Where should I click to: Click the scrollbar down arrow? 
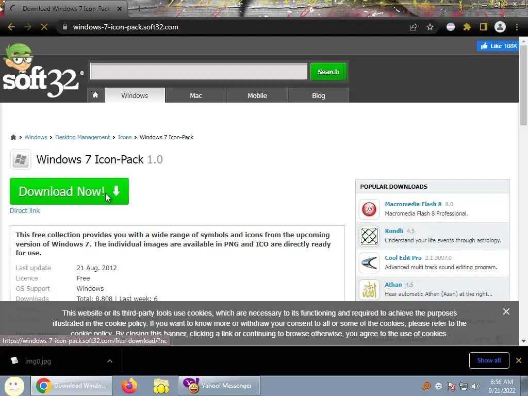click(524, 341)
